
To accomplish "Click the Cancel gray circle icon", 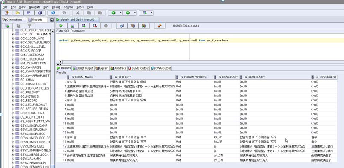I will pyautogui.click(x=106, y=26).
